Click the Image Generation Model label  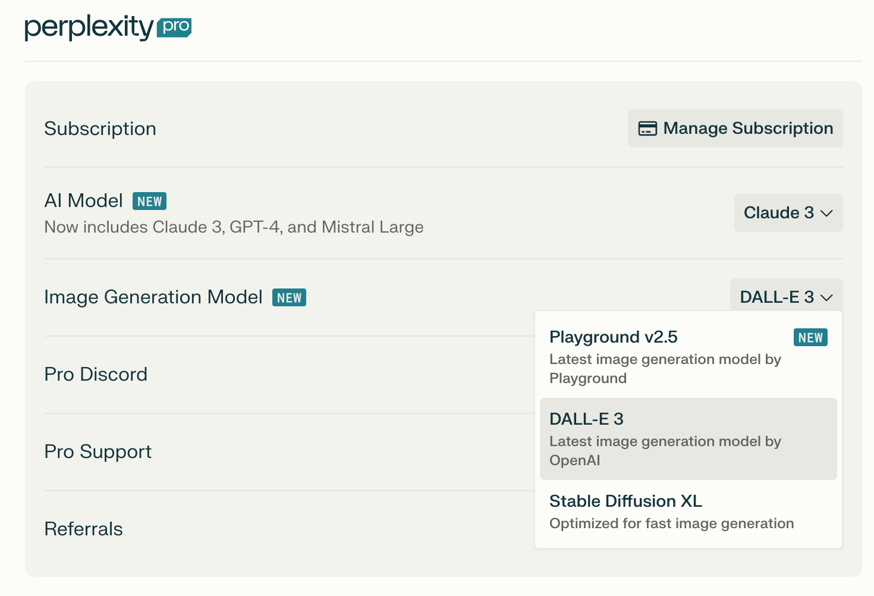pos(153,297)
